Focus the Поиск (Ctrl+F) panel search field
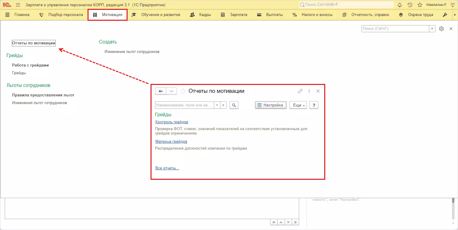This screenshot has width=458, height=230. coord(395,29)
